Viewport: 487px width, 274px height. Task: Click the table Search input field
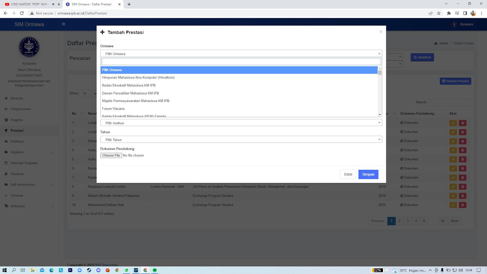(450, 102)
